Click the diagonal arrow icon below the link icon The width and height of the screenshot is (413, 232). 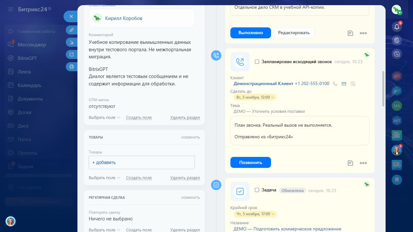(x=72, y=42)
